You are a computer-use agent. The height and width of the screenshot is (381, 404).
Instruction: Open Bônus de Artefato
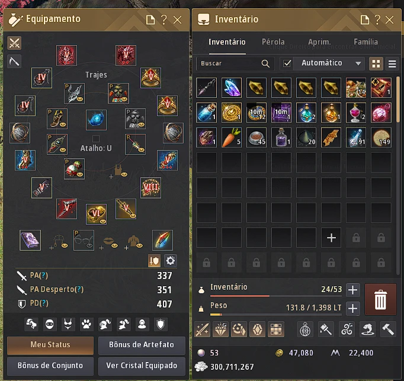(x=142, y=345)
